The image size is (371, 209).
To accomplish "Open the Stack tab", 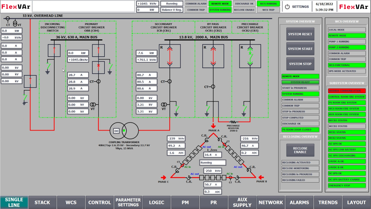I will tap(42, 202).
